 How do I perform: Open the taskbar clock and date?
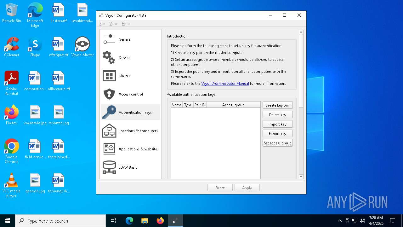[376, 221]
